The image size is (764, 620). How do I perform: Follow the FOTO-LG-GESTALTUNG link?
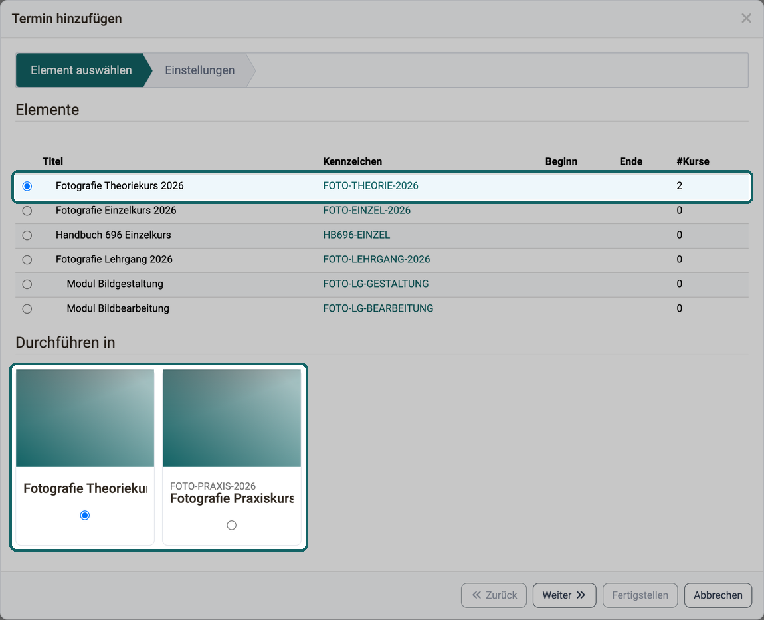coord(375,284)
